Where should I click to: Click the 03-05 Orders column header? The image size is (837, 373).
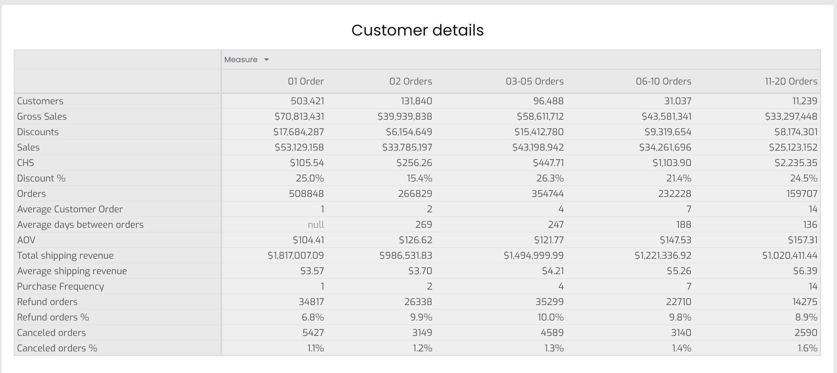coord(535,81)
